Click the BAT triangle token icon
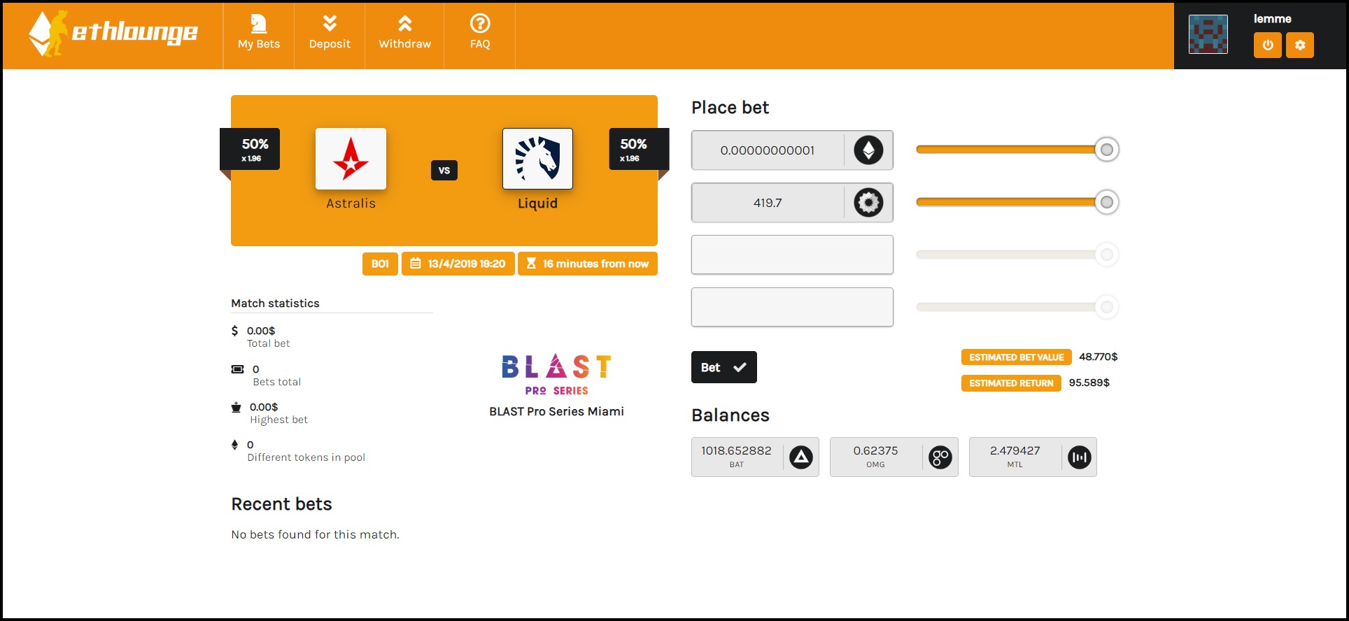Screen dimensions: 1349x621 coord(801,457)
